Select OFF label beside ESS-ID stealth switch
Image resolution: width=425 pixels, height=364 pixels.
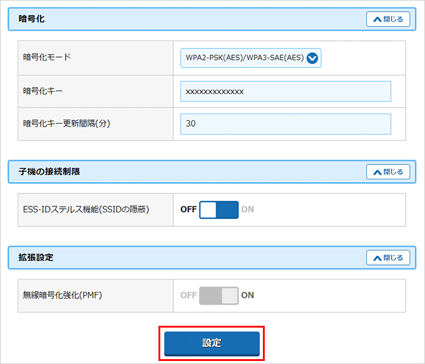(188, 210)
